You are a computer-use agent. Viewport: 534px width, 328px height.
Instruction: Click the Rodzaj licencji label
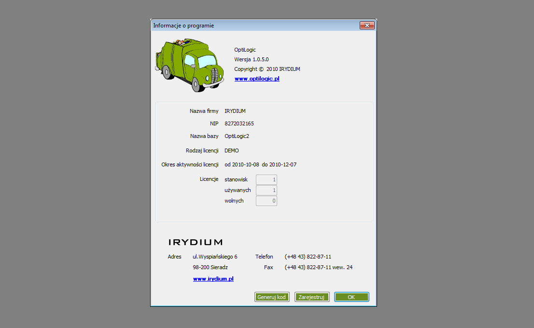202,150
